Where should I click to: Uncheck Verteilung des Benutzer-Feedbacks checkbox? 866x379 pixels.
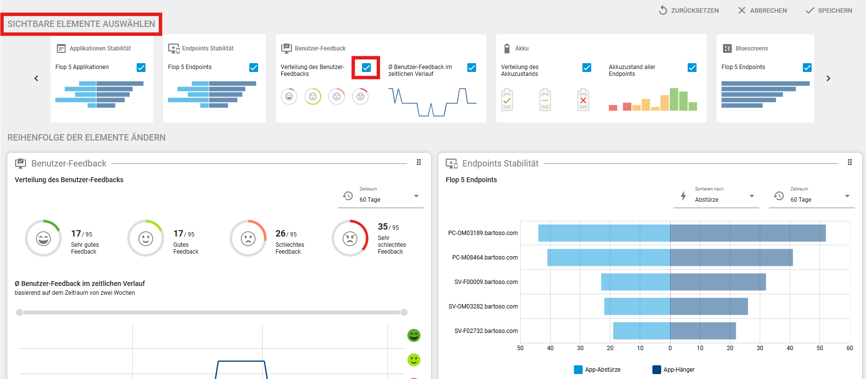366,68
